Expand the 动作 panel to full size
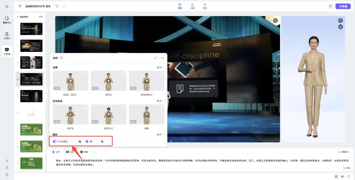The image size is (355, 180). (x=156, y=58)
